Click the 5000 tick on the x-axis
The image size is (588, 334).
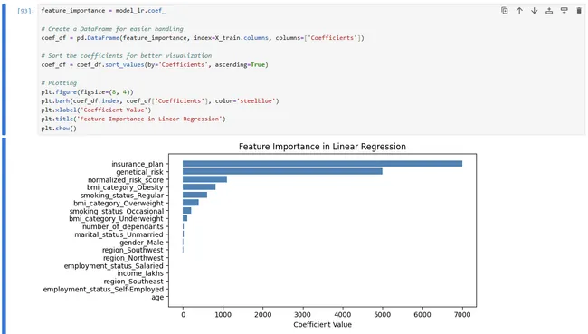point(382,314)
